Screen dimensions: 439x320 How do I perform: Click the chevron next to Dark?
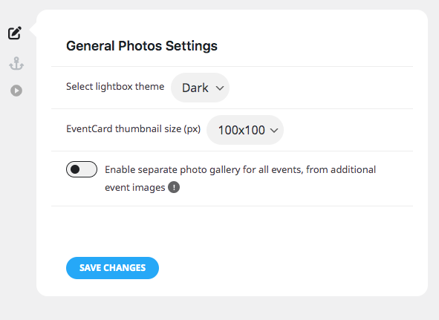(220, 88)
